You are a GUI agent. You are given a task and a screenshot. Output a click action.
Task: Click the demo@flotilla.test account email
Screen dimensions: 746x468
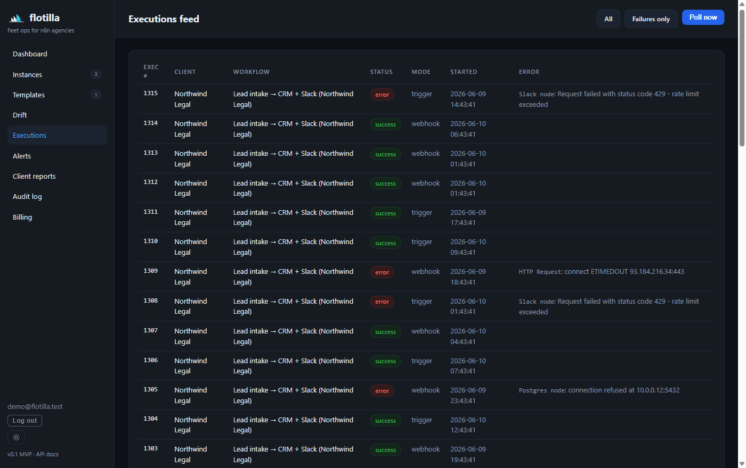[35, 407]
